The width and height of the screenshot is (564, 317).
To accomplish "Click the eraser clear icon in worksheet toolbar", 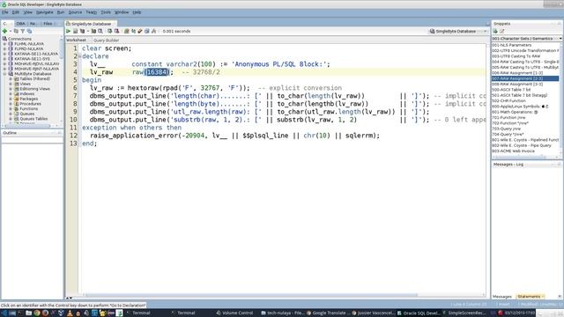I will [x=140, y=32].
